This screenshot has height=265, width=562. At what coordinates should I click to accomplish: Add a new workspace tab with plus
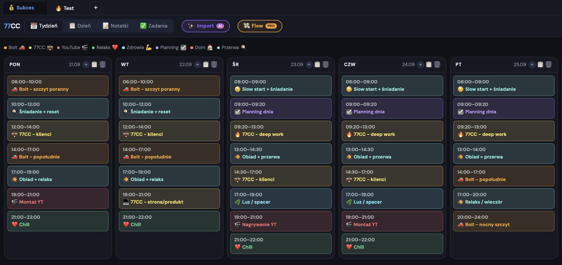click(x=96, y=8)
